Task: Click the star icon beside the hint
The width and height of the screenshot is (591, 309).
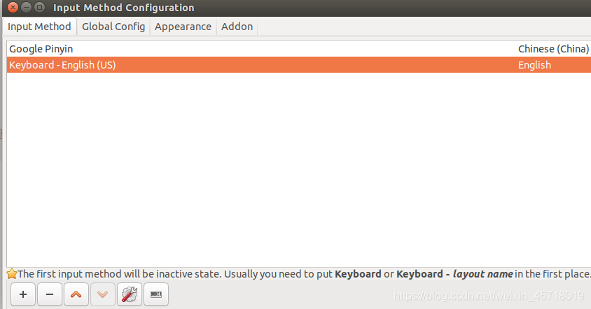Action: [x=11, y=274]
